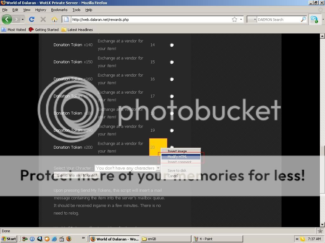
Task: Open the File menu
Action: click(5, 10)
